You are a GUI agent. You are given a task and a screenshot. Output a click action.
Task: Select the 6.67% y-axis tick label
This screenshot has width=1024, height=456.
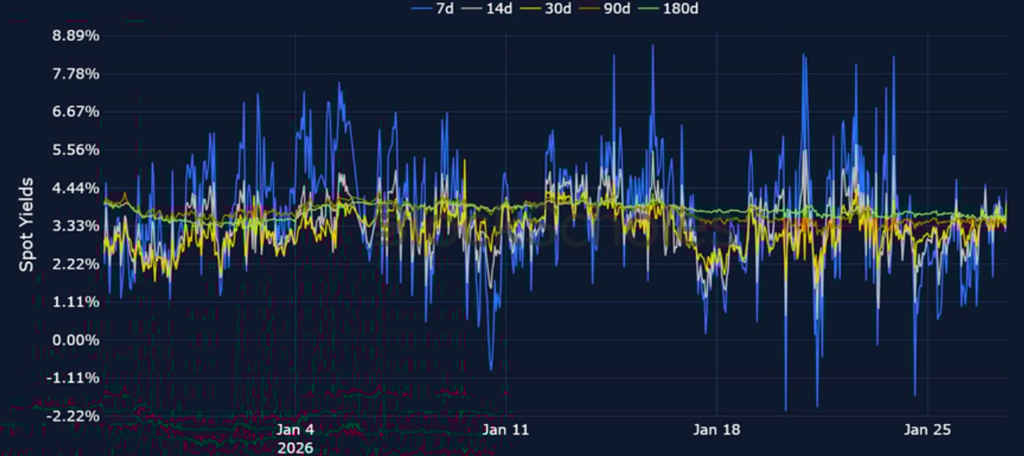coord(75,111)
